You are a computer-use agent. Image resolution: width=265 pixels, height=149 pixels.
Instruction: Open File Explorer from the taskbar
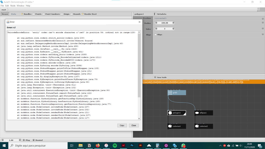tap(81, 146)
